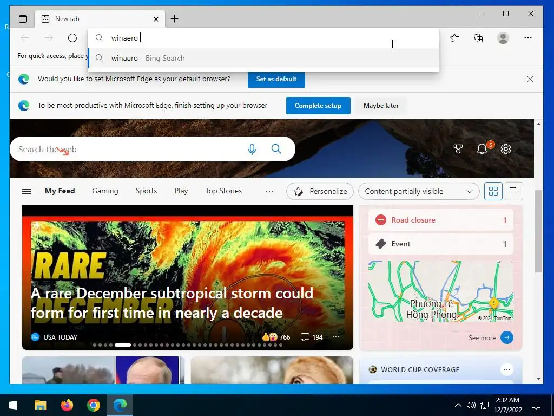554x416 pixels.
Task: Switch to the Gaming tab
Action: coord(105,191)
